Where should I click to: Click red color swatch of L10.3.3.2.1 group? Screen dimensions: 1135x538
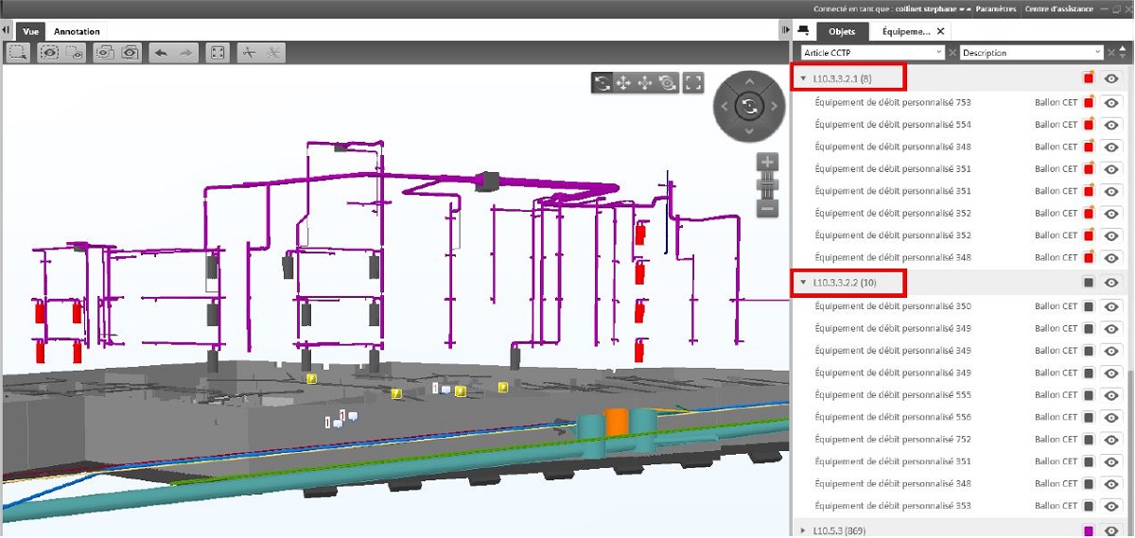pos(1089,79)
